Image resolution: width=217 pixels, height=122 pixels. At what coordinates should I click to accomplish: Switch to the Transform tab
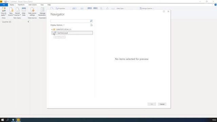pos(21,5)
